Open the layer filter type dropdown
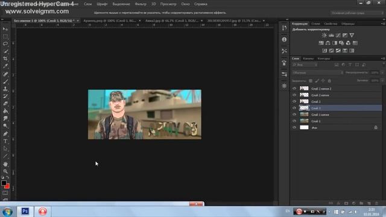The height and width of the screenshot is (217, 386). (305, 65)
